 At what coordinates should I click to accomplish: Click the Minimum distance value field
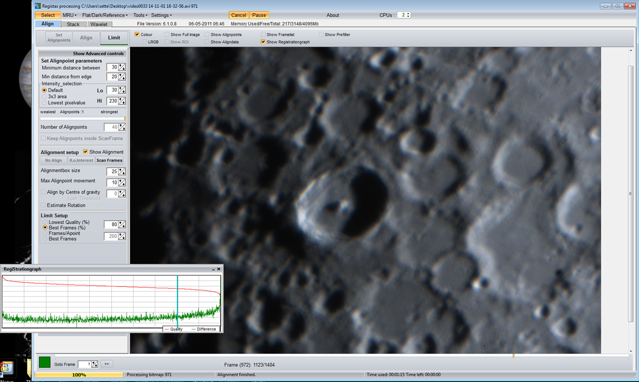pyautogui.click(x=113, y=67)
